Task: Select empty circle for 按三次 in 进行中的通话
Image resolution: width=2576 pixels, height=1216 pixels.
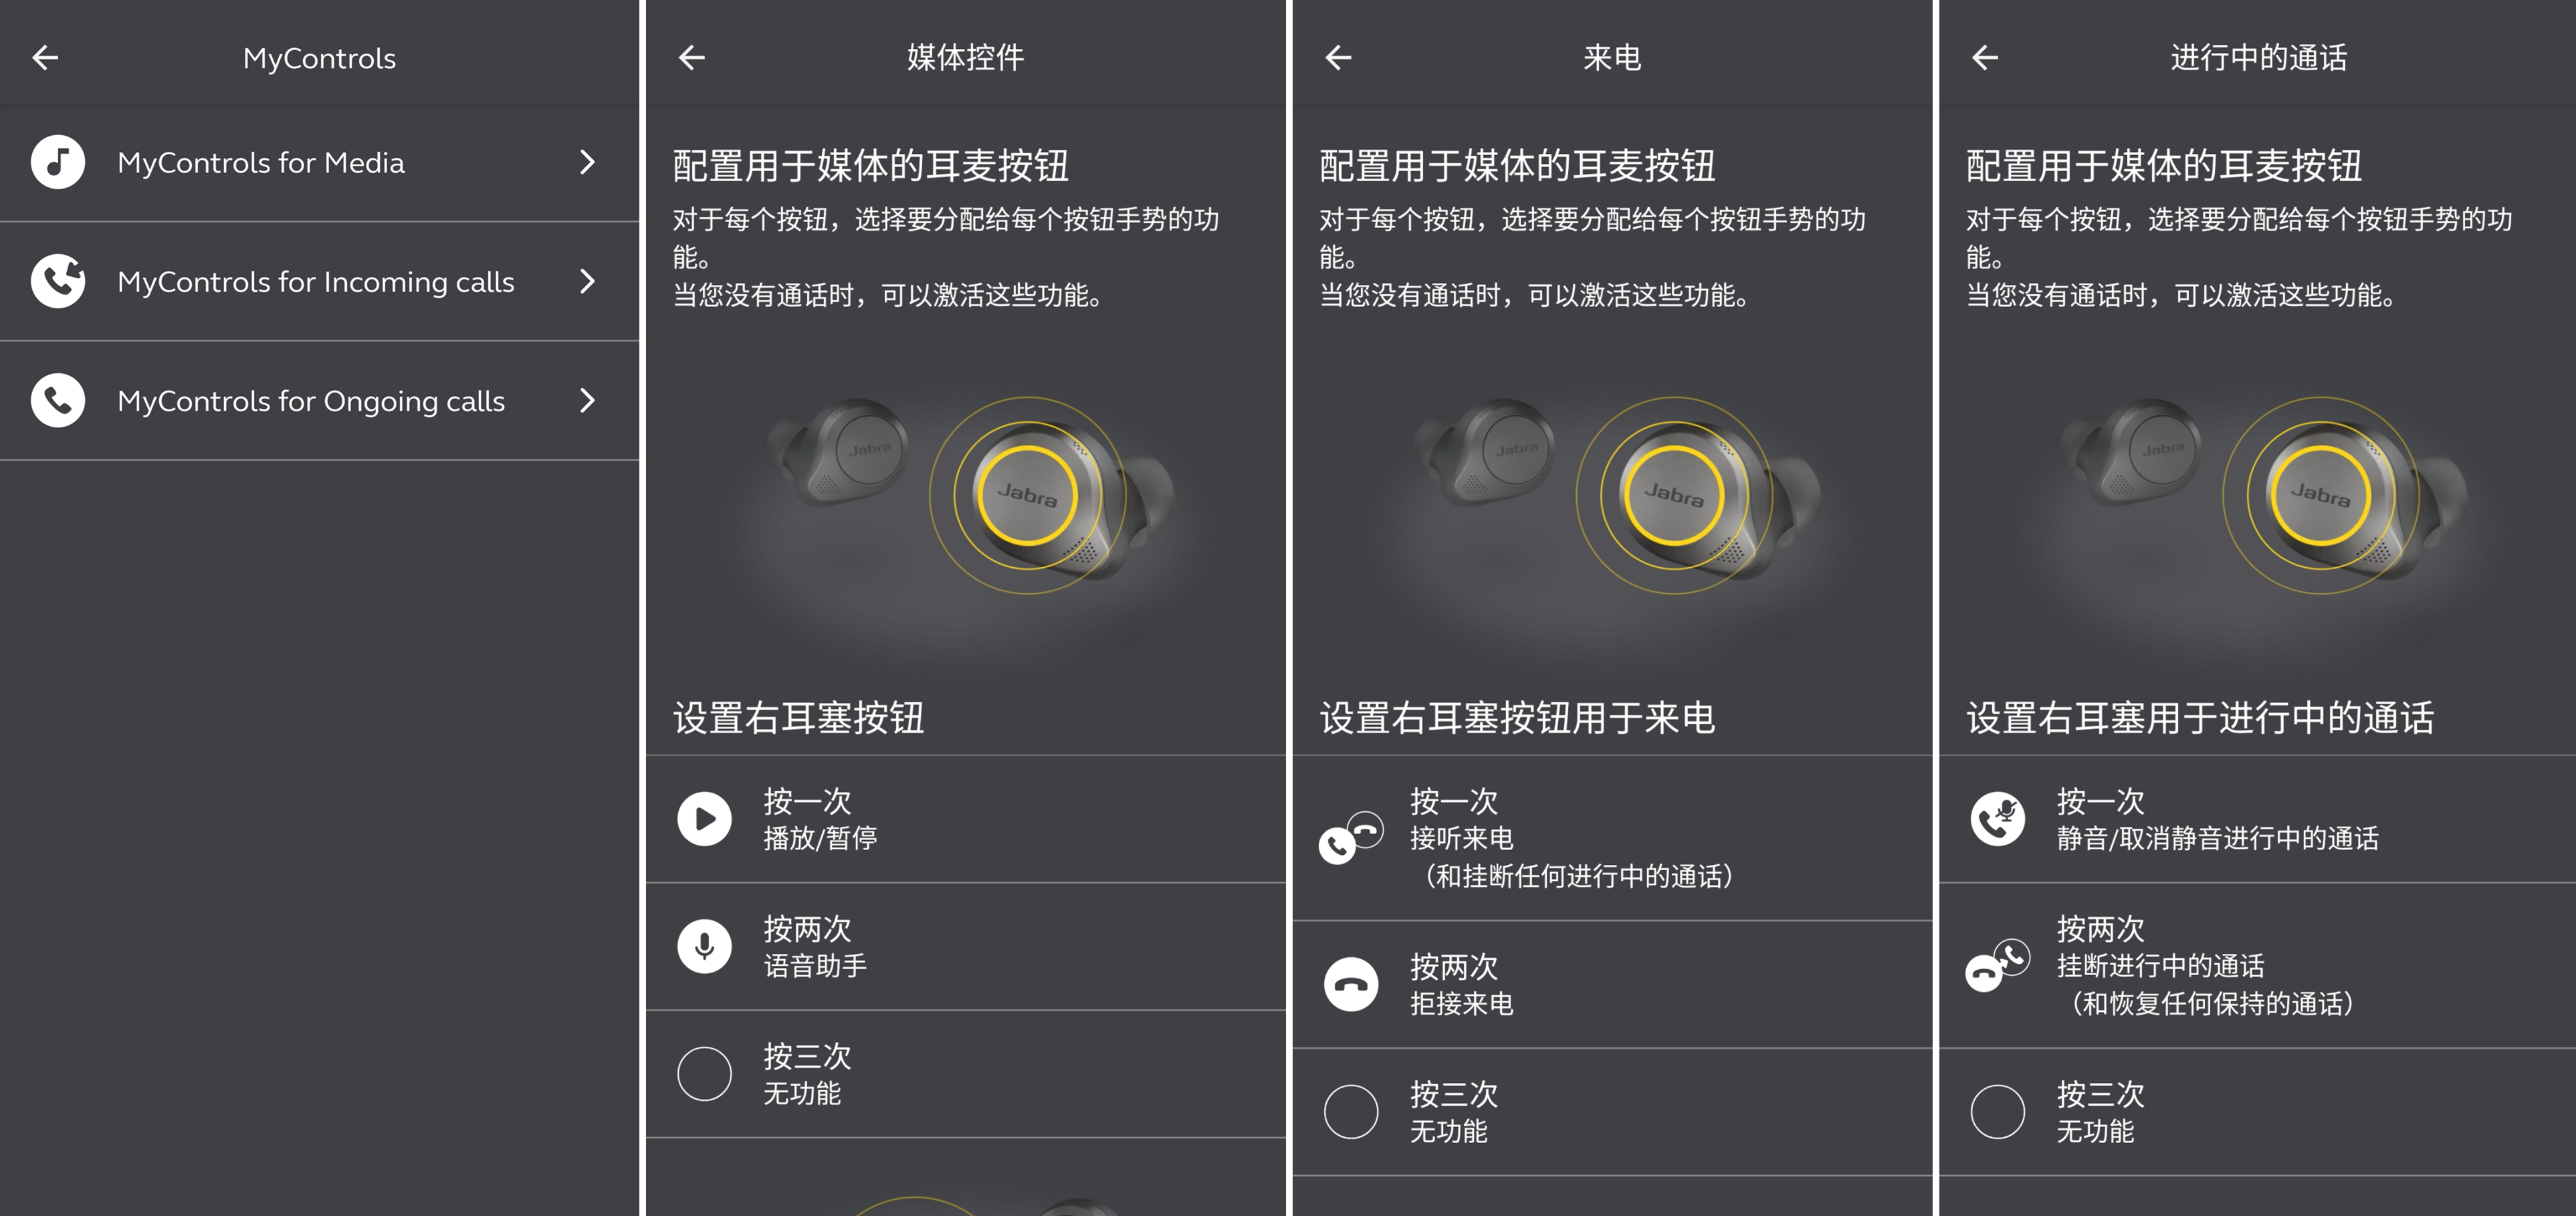Action: click(1997, 1111)
